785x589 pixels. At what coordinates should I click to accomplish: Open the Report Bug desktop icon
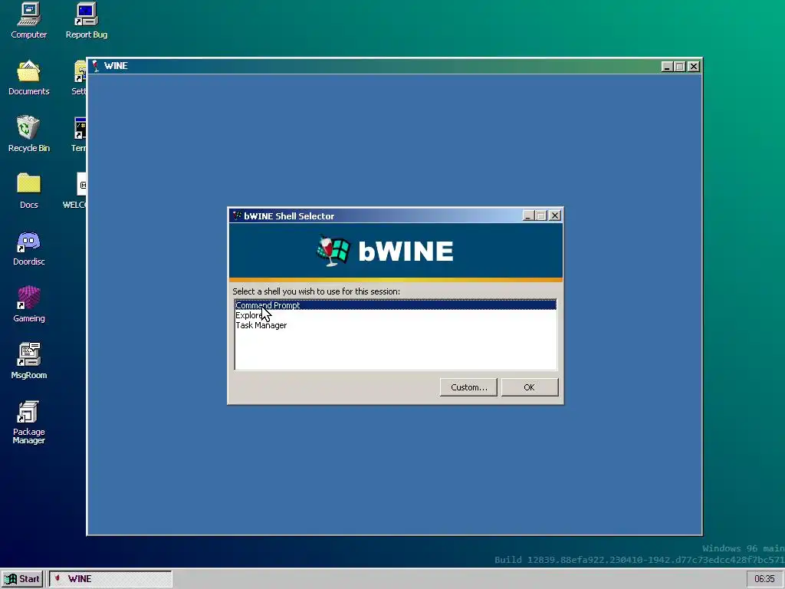tap(86, 21)
